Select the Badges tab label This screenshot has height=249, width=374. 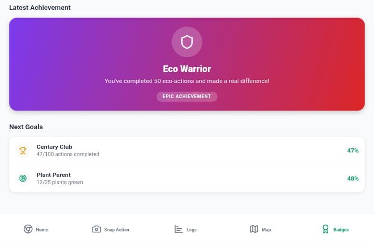(341, 230)
